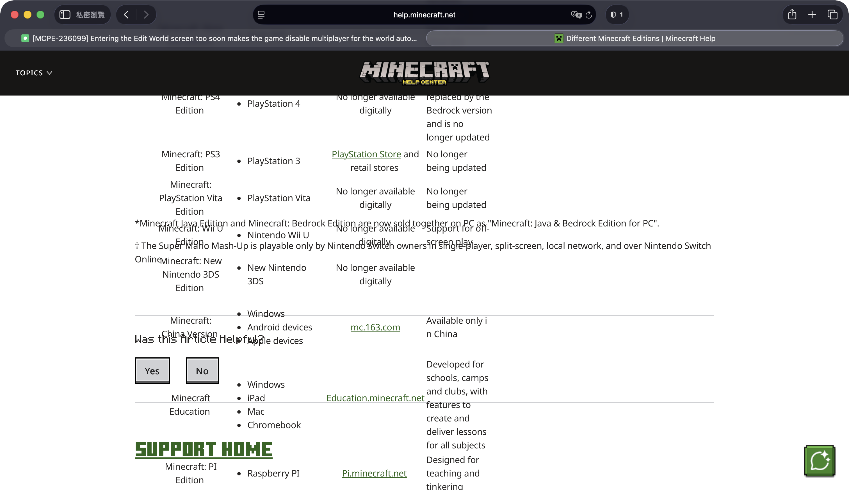849x490 pixels.
Task: Reload the page with the refresh icon
Action: (x=589, y=15)
